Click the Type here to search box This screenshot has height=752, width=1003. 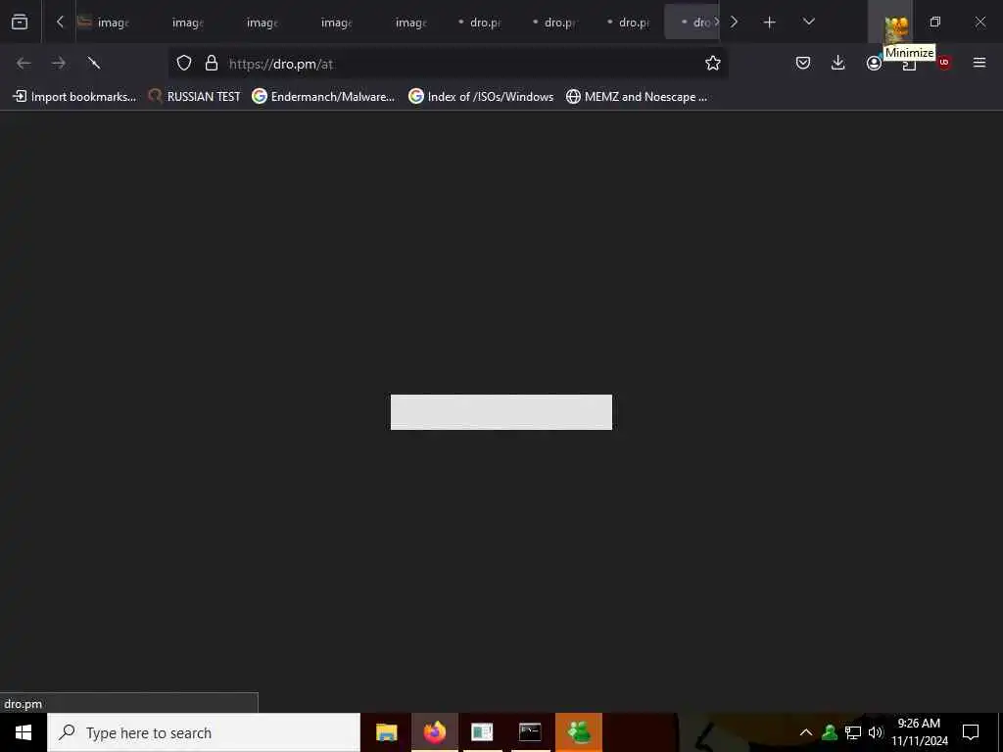coord(204,732)
